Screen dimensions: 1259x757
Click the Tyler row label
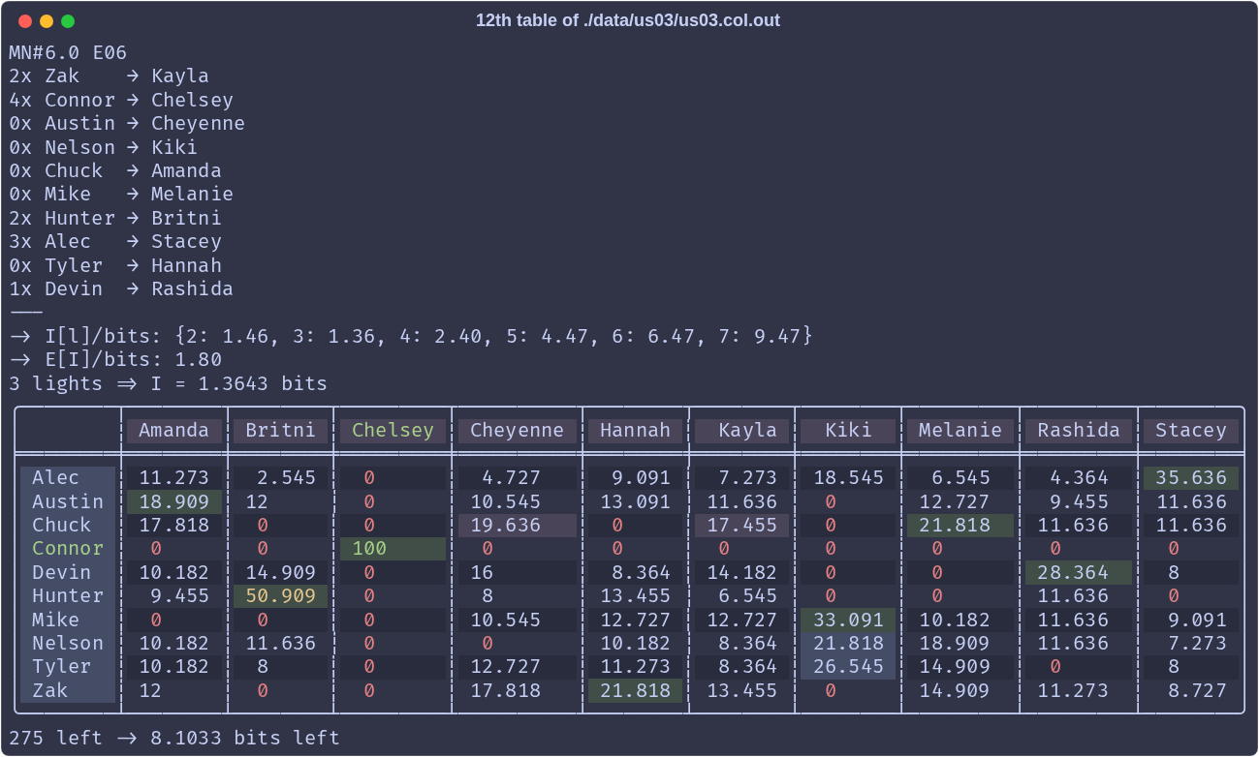point(68,667)
